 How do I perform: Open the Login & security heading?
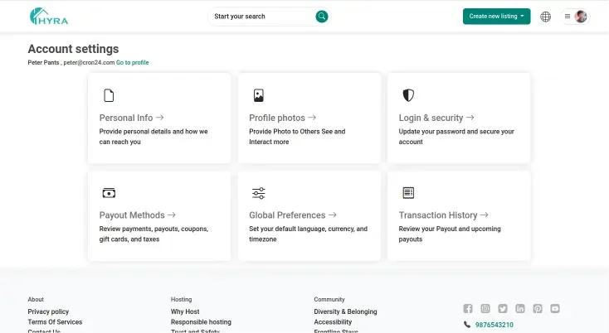point(431,118)
